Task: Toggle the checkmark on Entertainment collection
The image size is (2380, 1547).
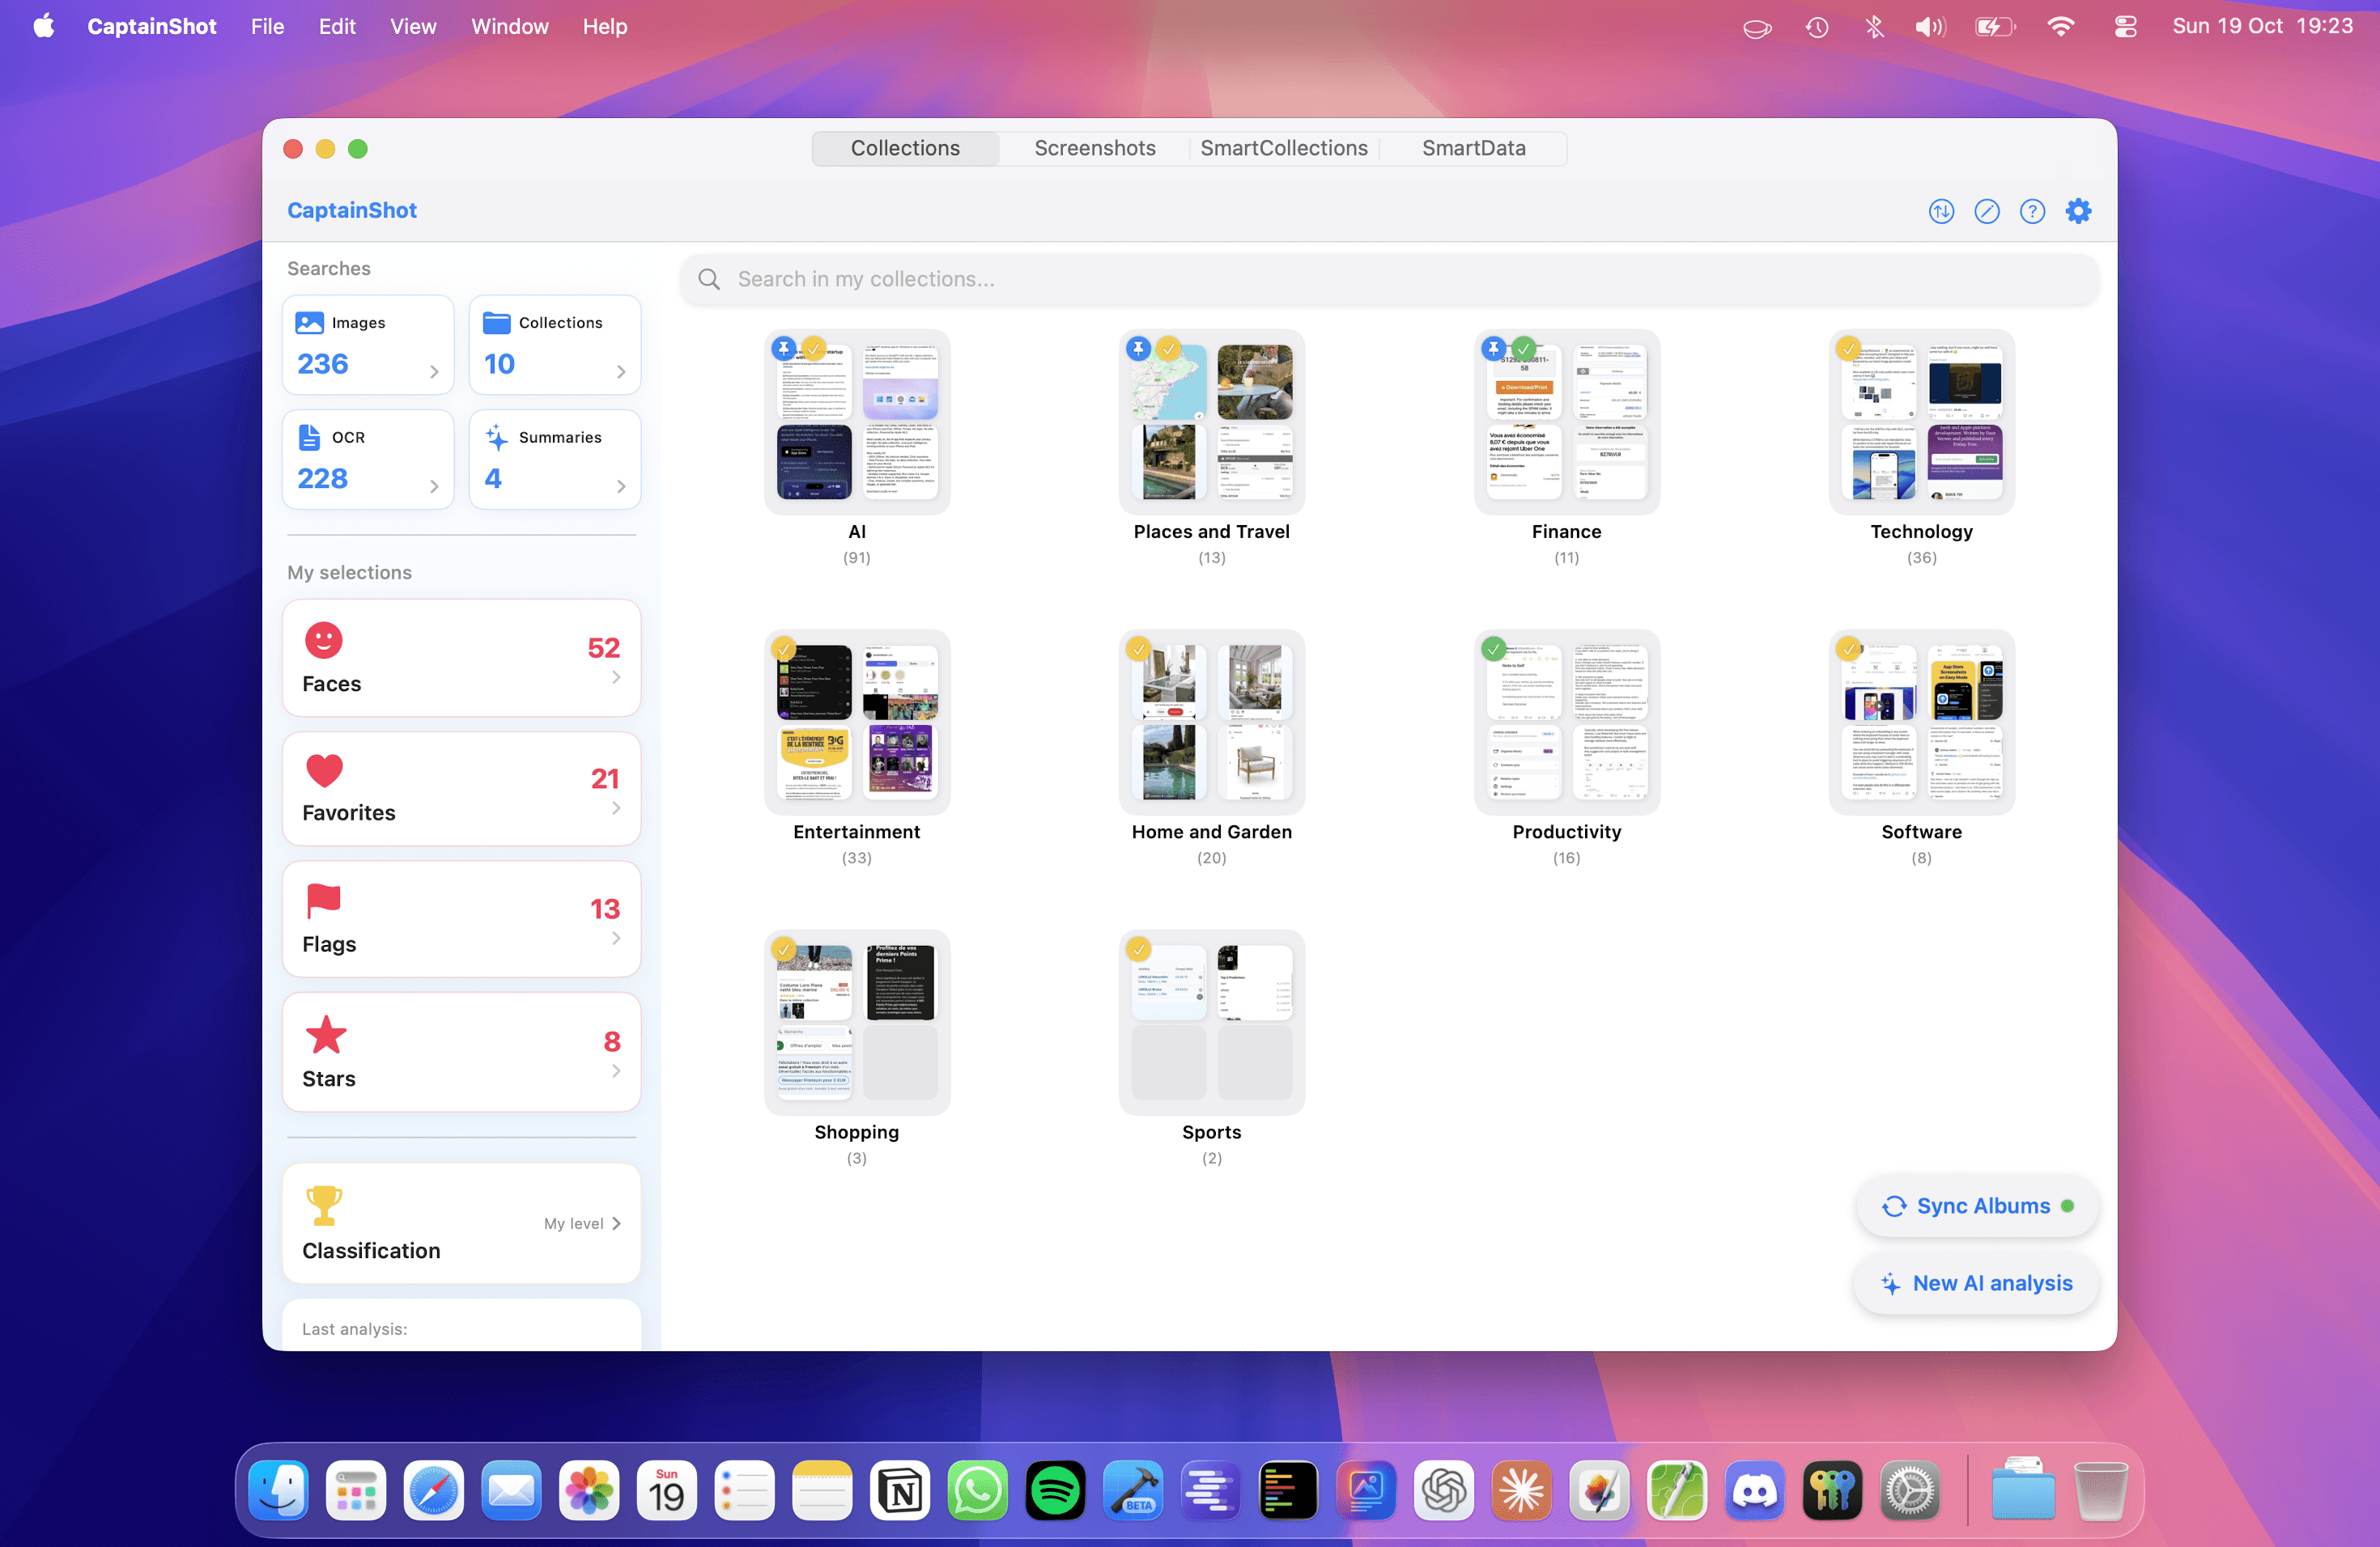Action: [784, 649]
